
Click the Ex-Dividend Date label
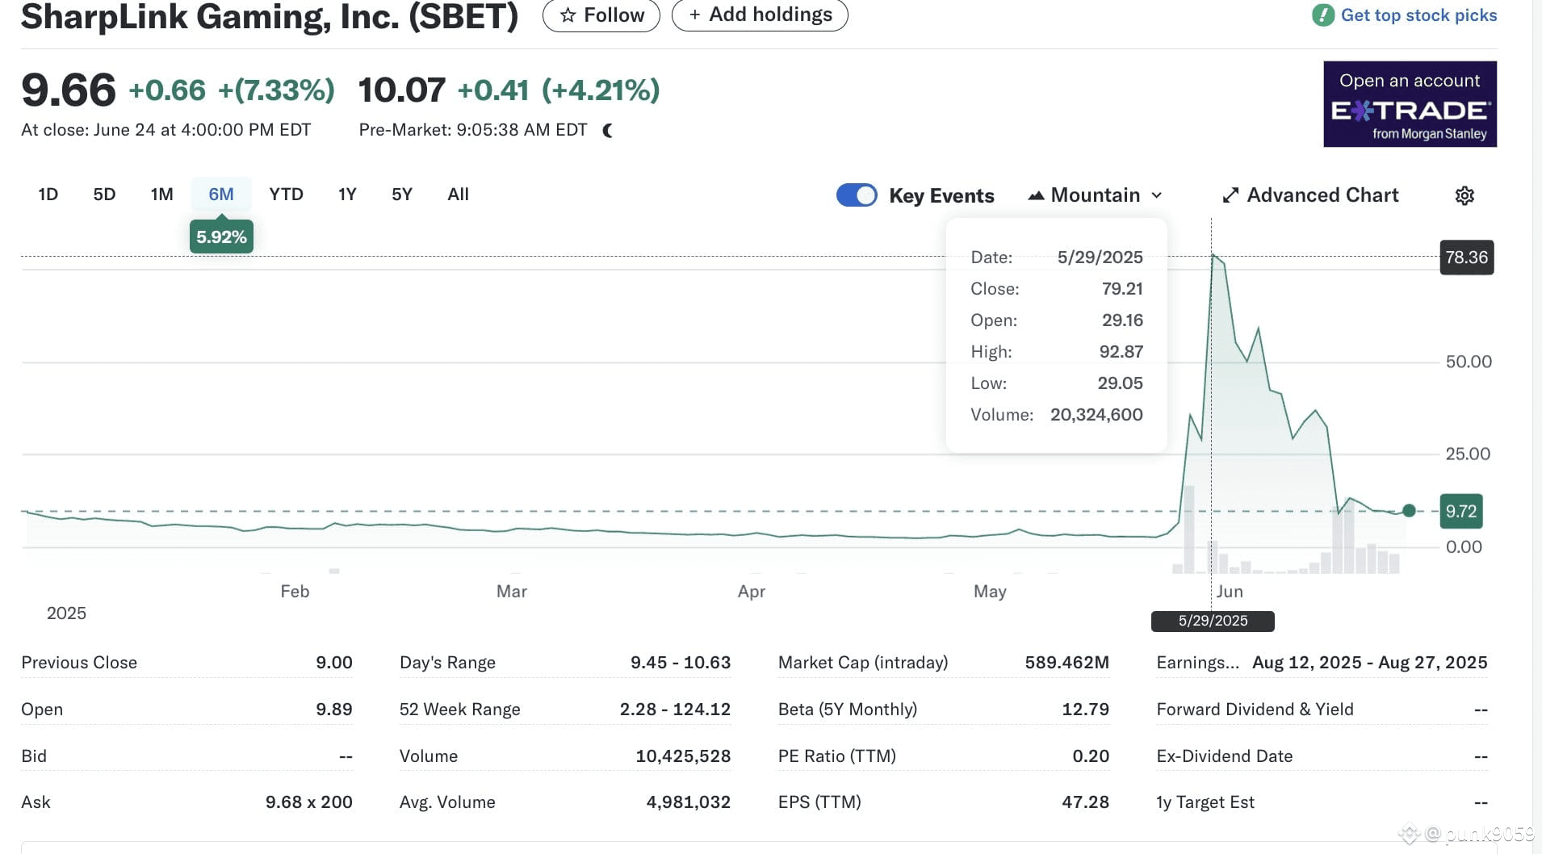pos(1225,756)
